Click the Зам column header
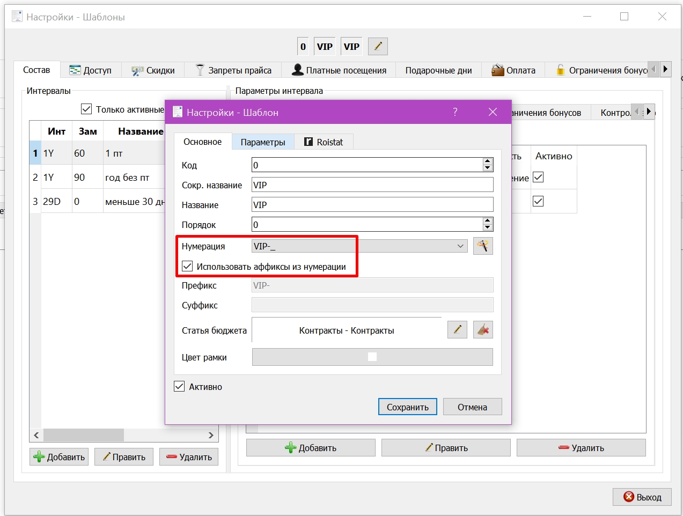683x516 pixels. (87, 131)
